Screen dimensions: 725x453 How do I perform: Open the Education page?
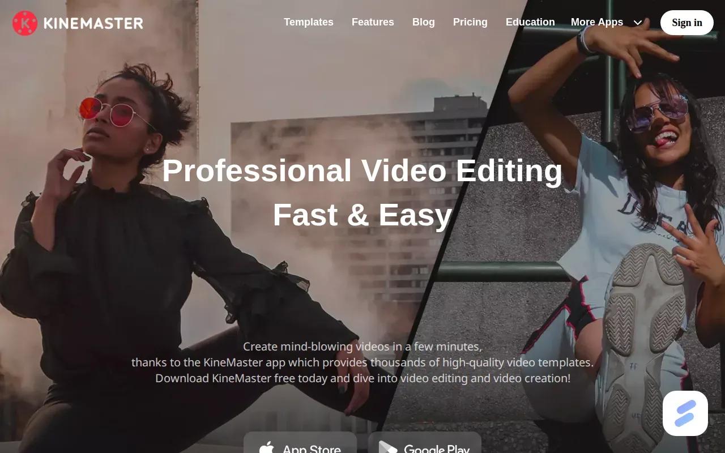tap(530, 22)
